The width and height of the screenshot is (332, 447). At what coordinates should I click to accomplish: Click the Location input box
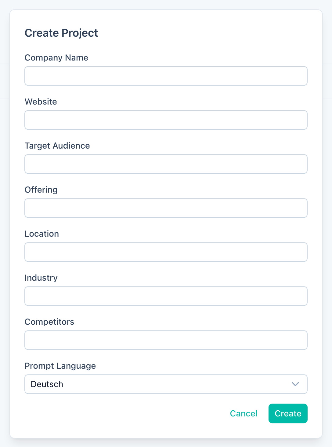click(166, 252)
